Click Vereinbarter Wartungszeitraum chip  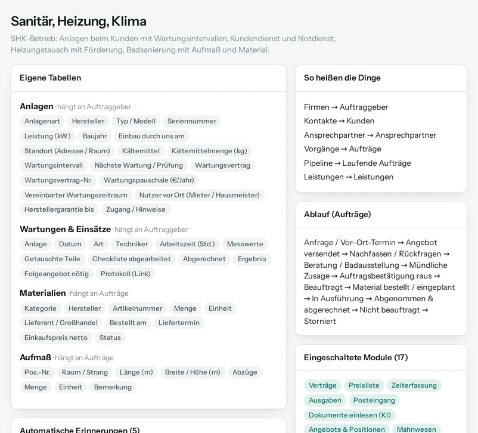(76, 195)
